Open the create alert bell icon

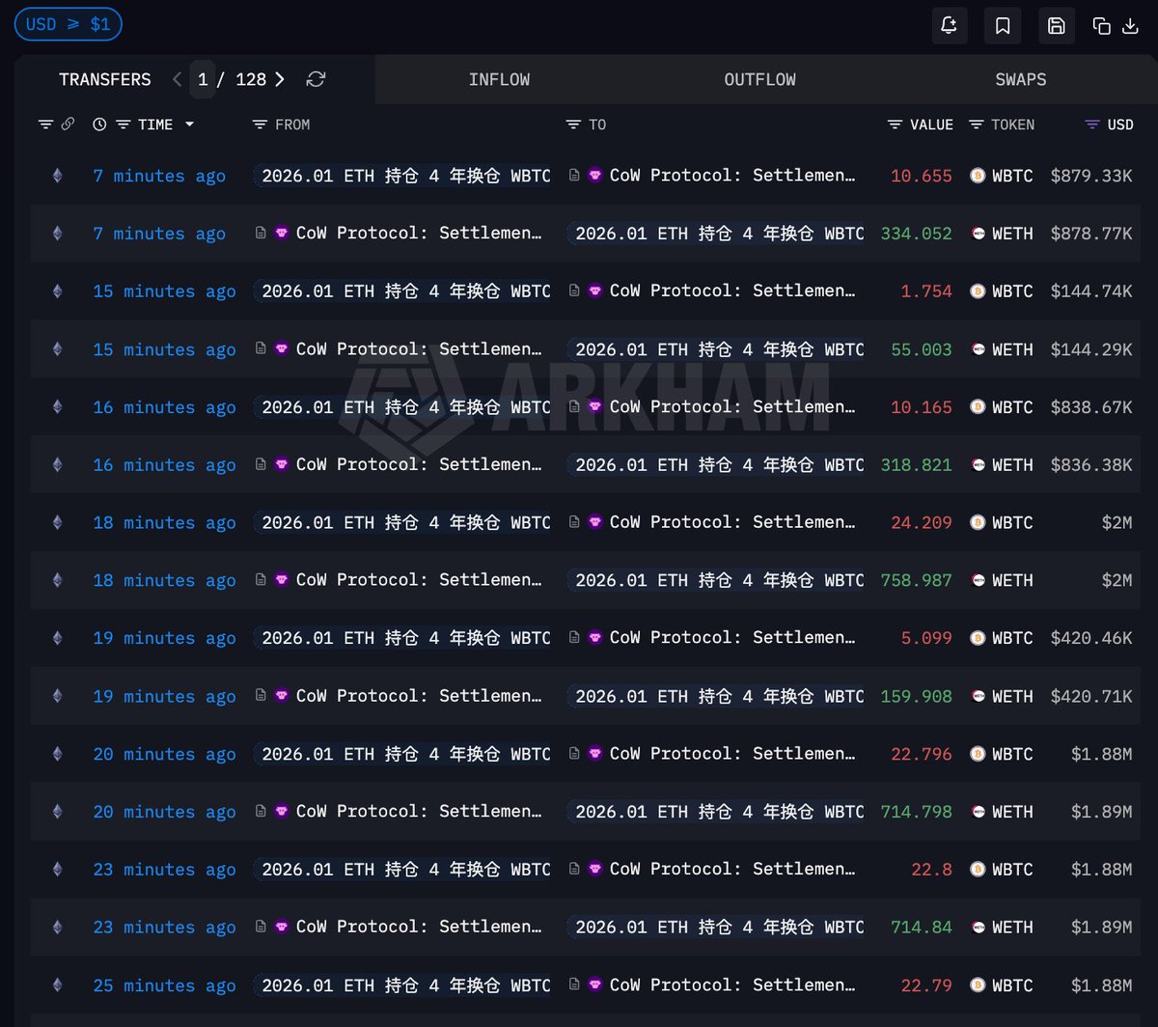point(950,26)
